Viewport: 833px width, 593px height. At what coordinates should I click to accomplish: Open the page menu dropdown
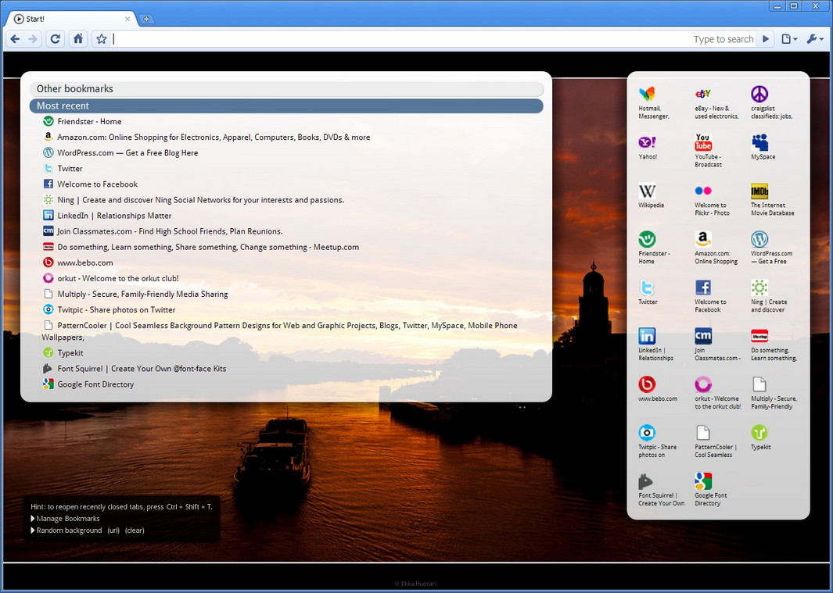789,39
